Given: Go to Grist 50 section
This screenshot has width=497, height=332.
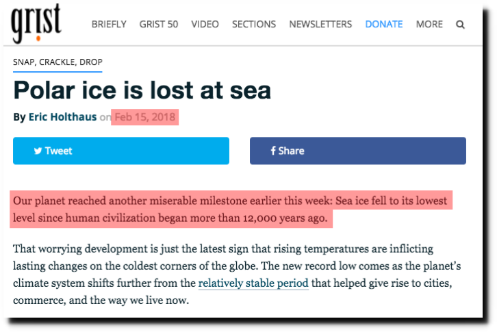Looking at the screenshot, I should pyautogui.click(x=159, y=24).
